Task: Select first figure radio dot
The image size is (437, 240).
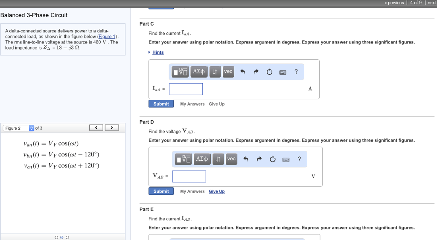Action: 56,237
